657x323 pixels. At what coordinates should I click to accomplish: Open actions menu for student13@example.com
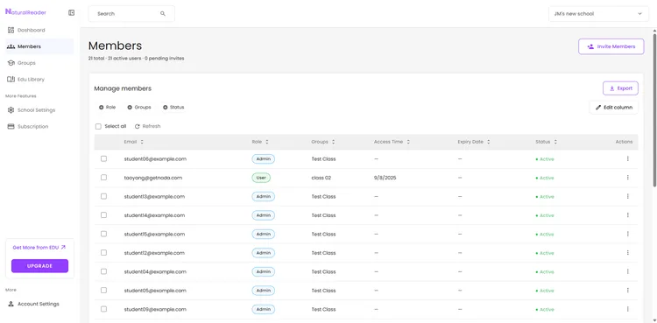coord(628,196)
